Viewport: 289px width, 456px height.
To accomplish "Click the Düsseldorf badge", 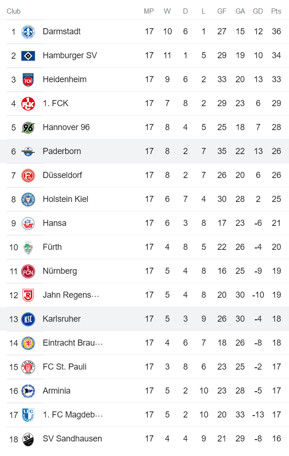I will [28, 175].
